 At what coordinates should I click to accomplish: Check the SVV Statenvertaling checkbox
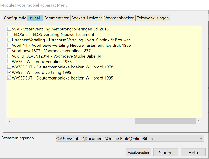[9, 29]
